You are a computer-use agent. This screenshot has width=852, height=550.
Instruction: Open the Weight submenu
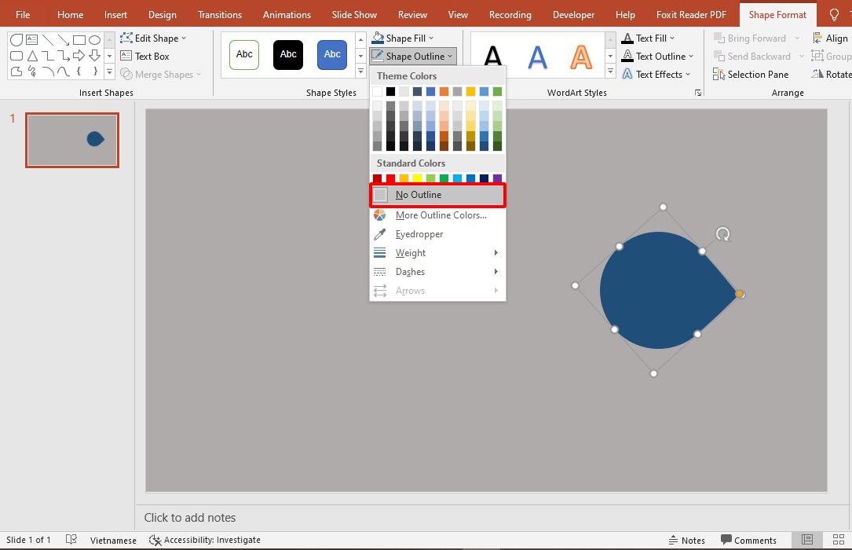(x=411, y=253)
